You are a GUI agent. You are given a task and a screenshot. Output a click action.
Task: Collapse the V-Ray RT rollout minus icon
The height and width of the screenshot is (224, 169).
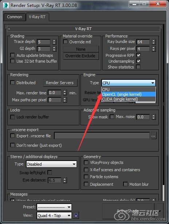coord(9,29)
